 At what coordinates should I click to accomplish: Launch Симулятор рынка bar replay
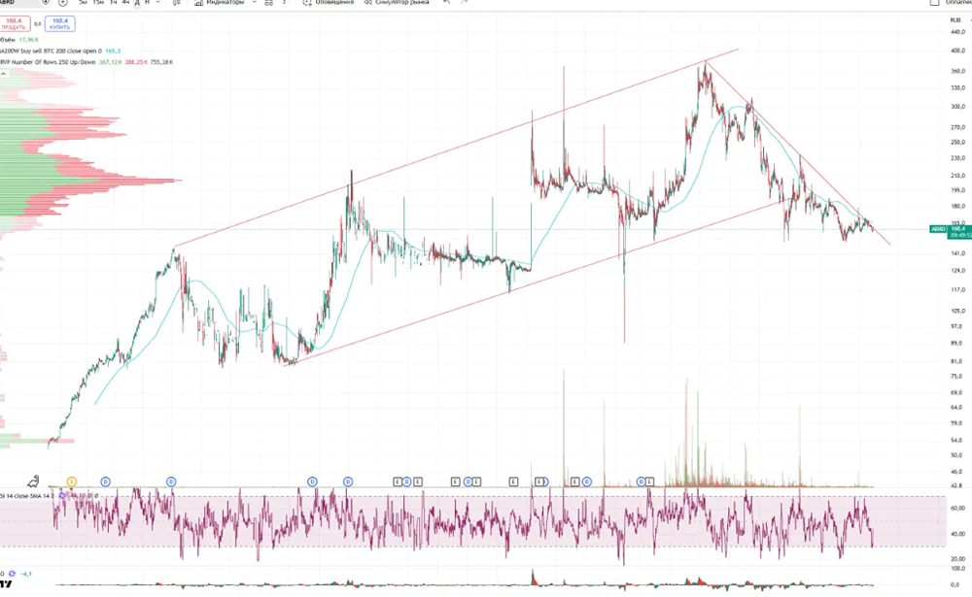point(397,3)
